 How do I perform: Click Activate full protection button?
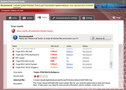(x=116, y=6)
